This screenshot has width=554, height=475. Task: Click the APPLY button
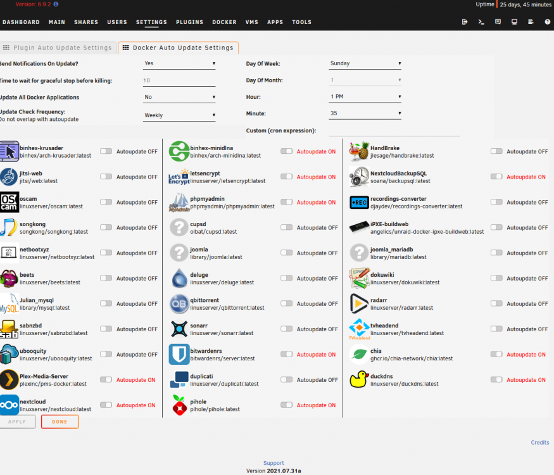tap(17, 422)
